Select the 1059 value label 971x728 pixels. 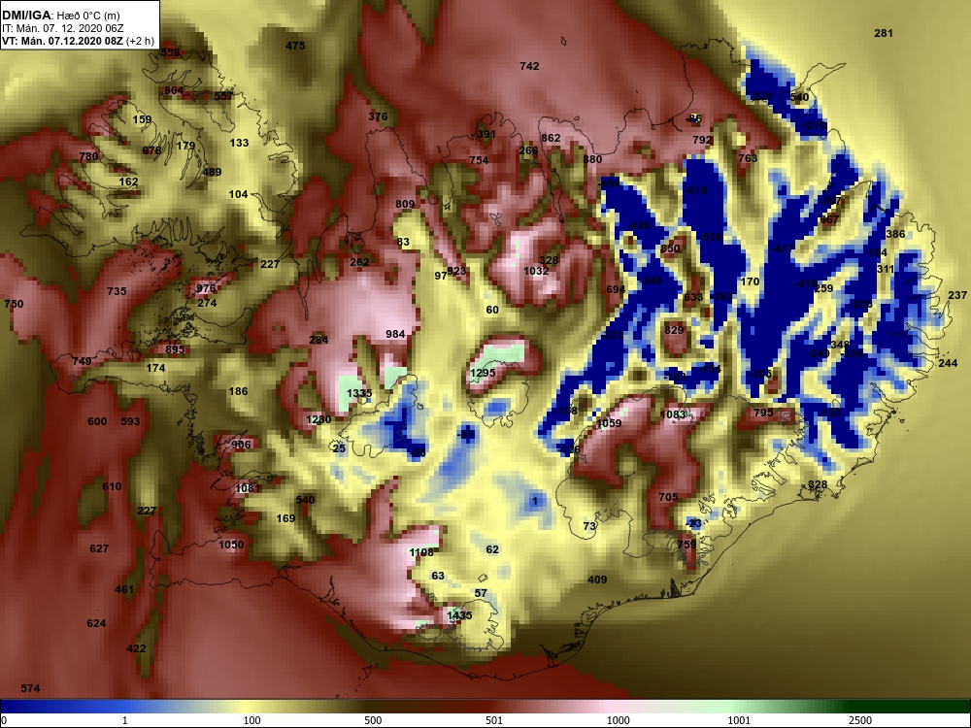tap(609, 423)
